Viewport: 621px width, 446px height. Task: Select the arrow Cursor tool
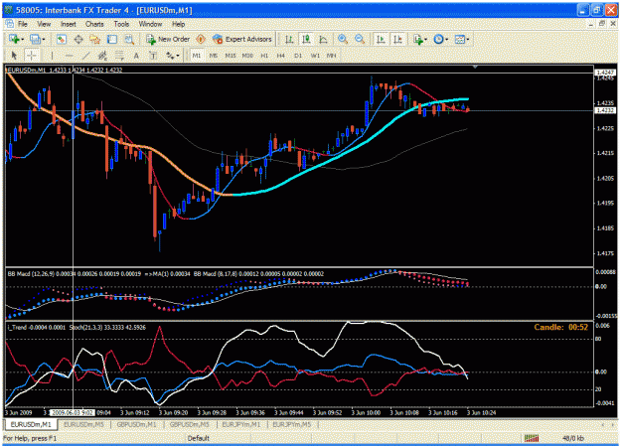pos(14,56)
